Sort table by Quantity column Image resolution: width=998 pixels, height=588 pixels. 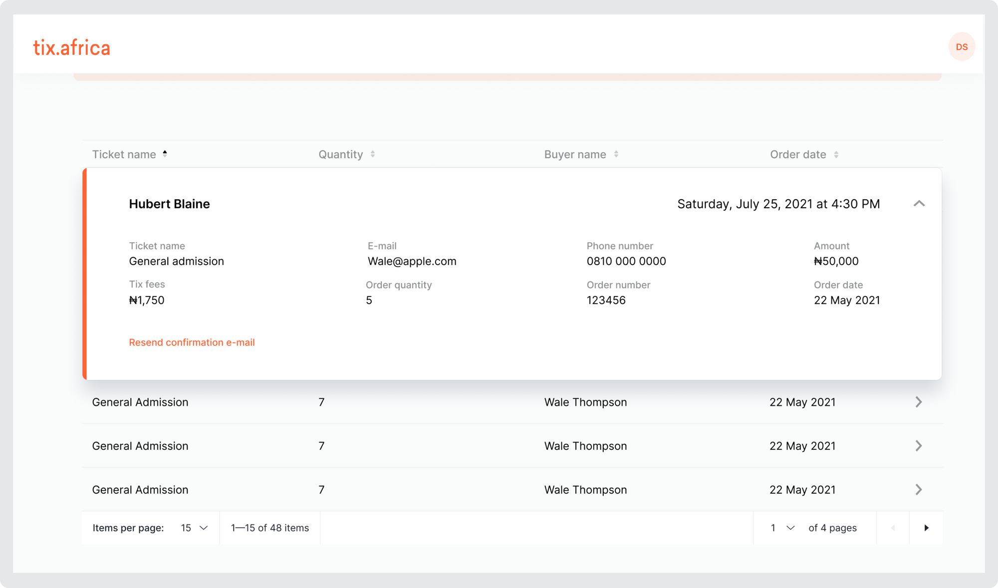(x=372, y=155)
